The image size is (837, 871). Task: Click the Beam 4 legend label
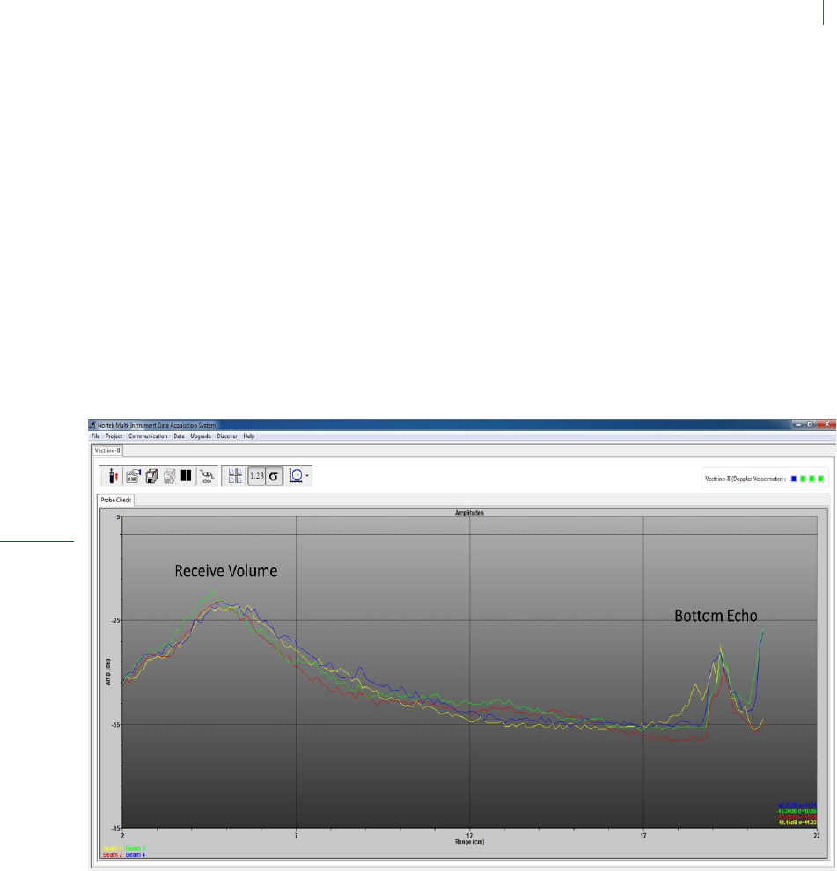tap(135, 854)
